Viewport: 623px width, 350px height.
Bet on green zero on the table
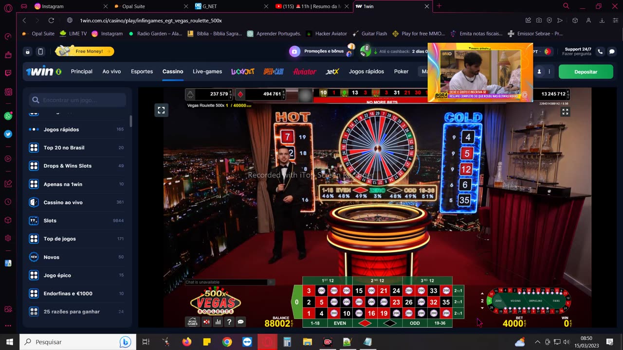296,302
